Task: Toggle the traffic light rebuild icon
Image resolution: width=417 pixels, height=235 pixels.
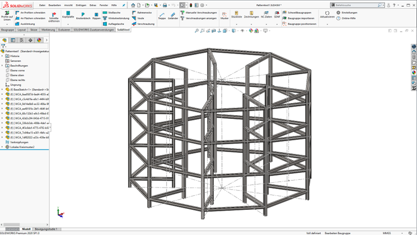Action: (x=191, y=5)
